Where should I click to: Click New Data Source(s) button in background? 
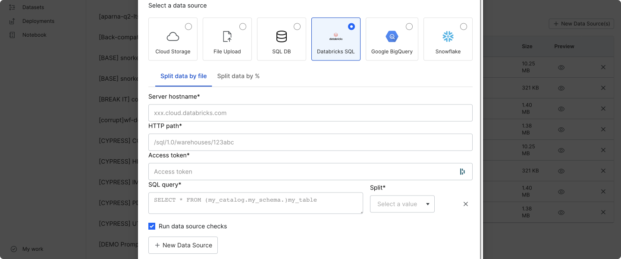pyautogui.click(x=581, y=24)
